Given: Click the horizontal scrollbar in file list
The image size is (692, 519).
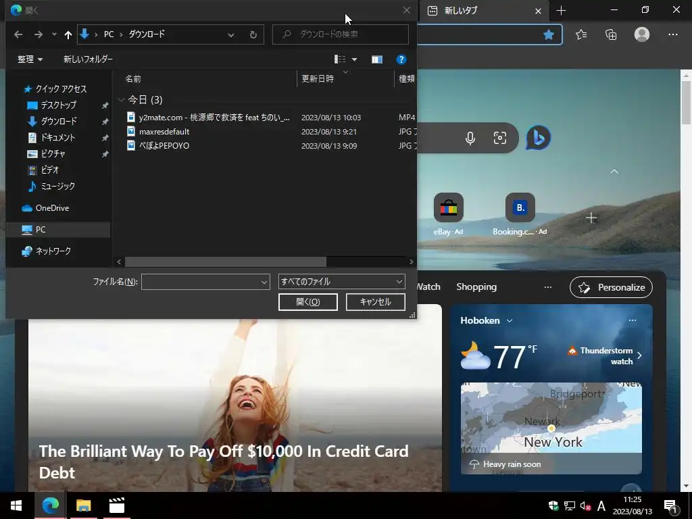Looking at the screenshot, I should point(226,262).
